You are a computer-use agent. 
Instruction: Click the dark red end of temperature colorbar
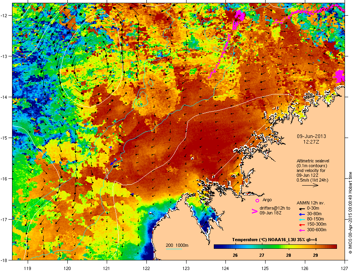pos(335,247)
